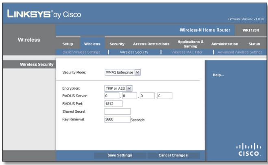The width and height of the screenshot is (268, 165).
Task: Click the second RADIUS Server octet field
Action: [x=130, y=96]
